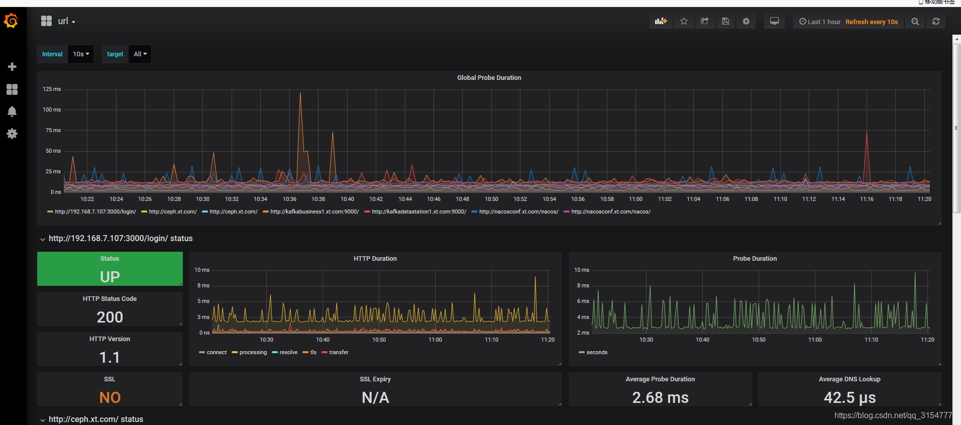Open the Interval 10s dropdown
Image resolution: width=961 pixels, height=425 pixels.
pyautogui.click(x=81, y=54)
